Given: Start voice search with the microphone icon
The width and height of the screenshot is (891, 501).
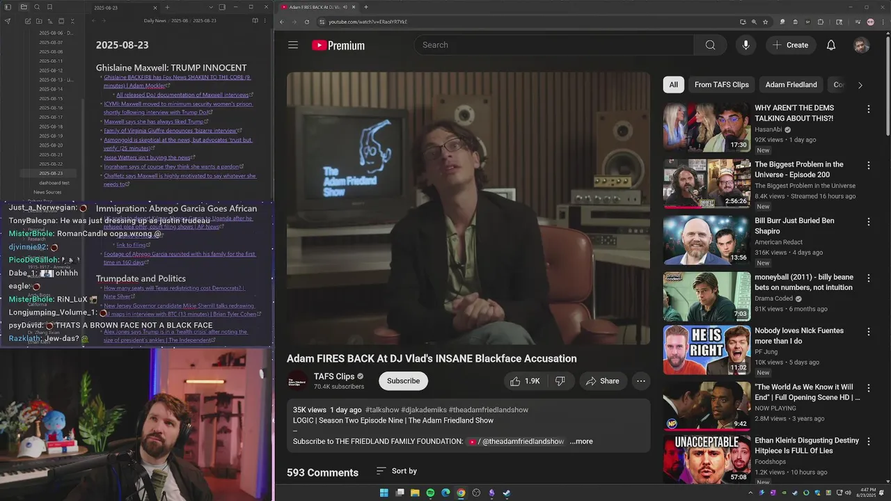Looking at the screenshot, I should [746, 45].
